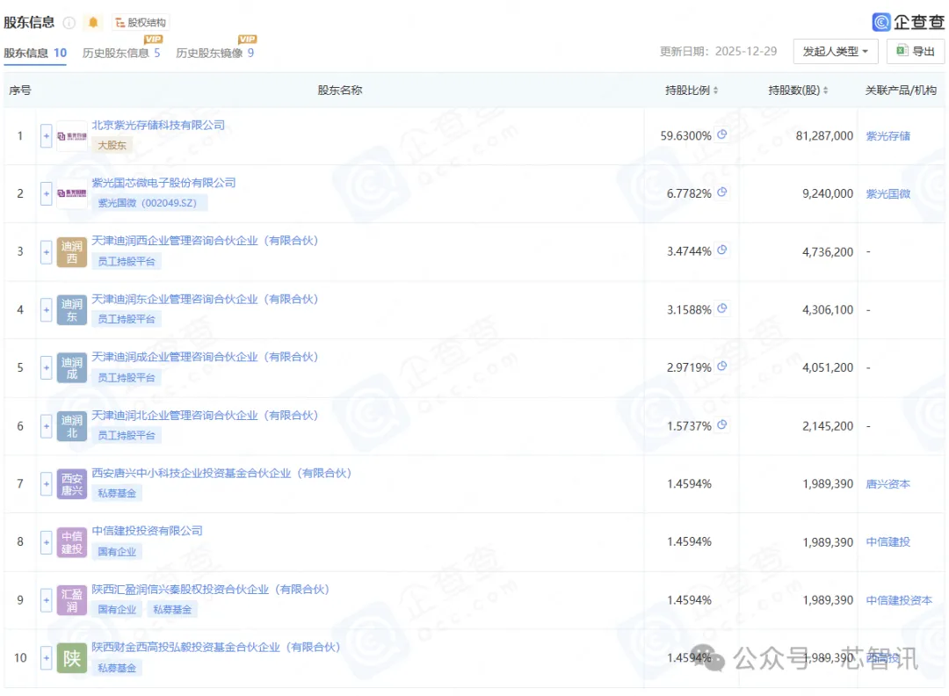Click pie chart icon next to 3.4744%
The height and width of the screenshot is (696, 949).
pos(722,250)
